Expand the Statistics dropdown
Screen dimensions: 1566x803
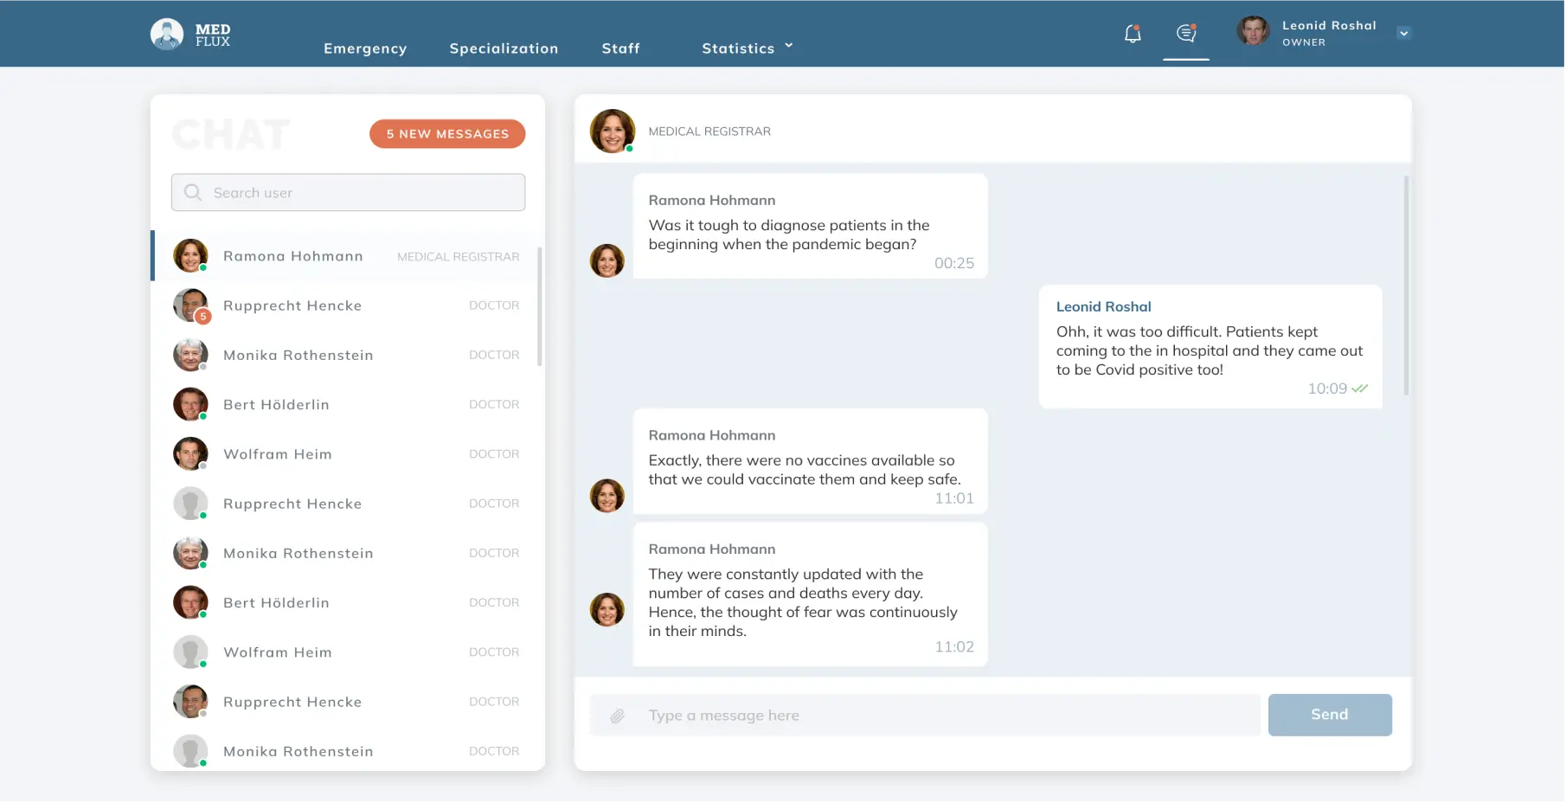click(748, 48)
